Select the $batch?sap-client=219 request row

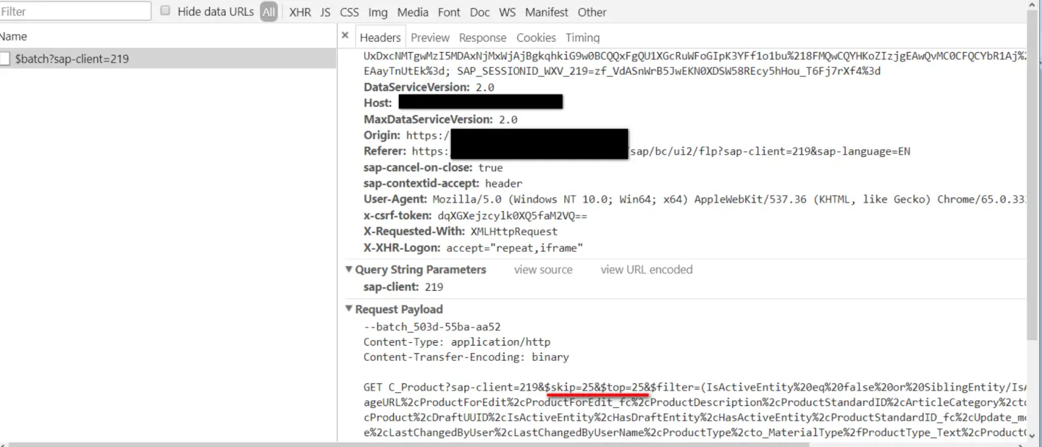(168, 59)
